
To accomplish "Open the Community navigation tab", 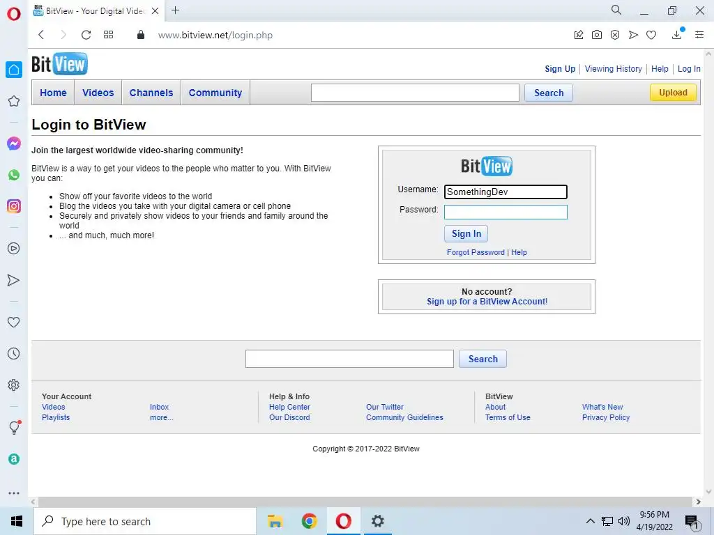I will tap(215, 93).
